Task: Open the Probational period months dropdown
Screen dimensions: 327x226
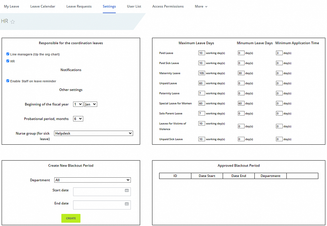Action: (78, 119)
